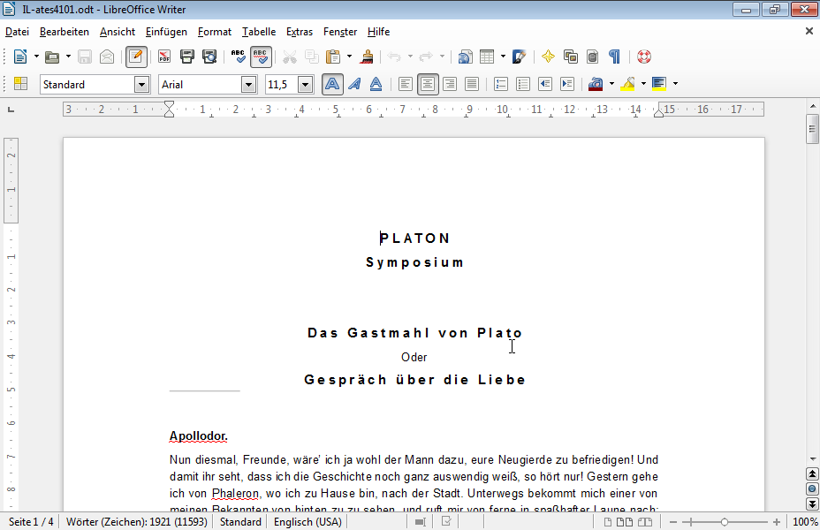This screenshot has height=530, width=820.
Task: Toggle Underline formatting
Action: pyautogui.click(x=376, y=84)
